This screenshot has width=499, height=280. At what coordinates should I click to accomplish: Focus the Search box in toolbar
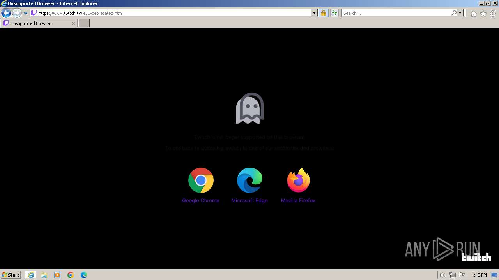[x=396, y=13]
